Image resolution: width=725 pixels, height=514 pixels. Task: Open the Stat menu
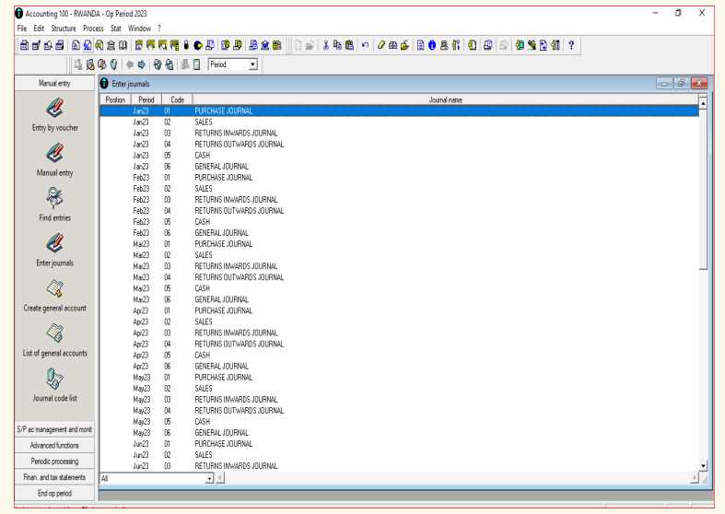115,29
